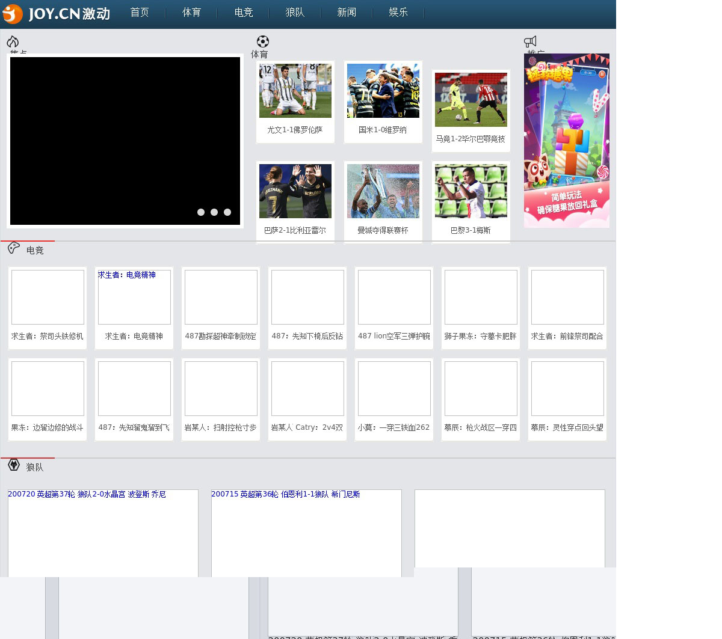Open the 487勘探超神牵制锁定 video link
Image resolution: width=722 pixels, height=639 pixels.
[x=220, y=336]
